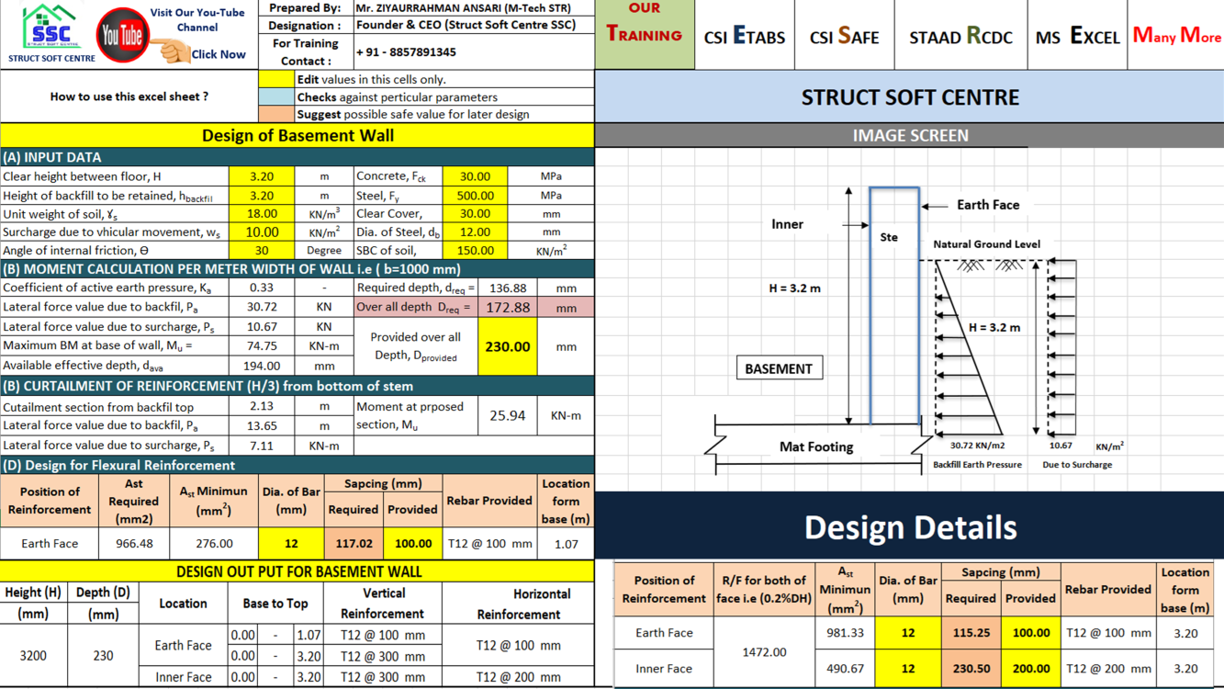This screenshot has height=689, width=1224.
Task: Select the orange Suggest legend color cell
Action: [275, 115]
